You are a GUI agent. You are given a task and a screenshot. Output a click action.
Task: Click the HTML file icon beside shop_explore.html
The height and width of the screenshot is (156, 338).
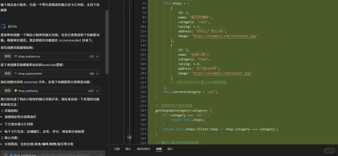coord(16,73)
